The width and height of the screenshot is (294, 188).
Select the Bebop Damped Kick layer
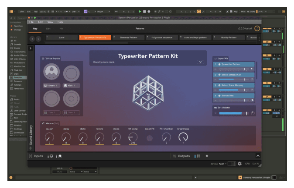pos(234,75)
